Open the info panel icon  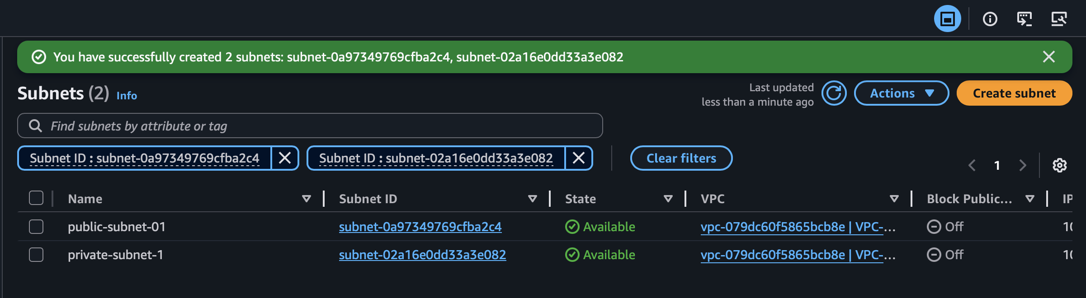click(990, 19)
